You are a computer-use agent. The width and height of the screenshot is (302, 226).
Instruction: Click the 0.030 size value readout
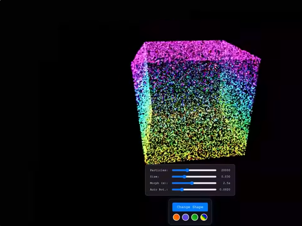[x=226, y=177]
